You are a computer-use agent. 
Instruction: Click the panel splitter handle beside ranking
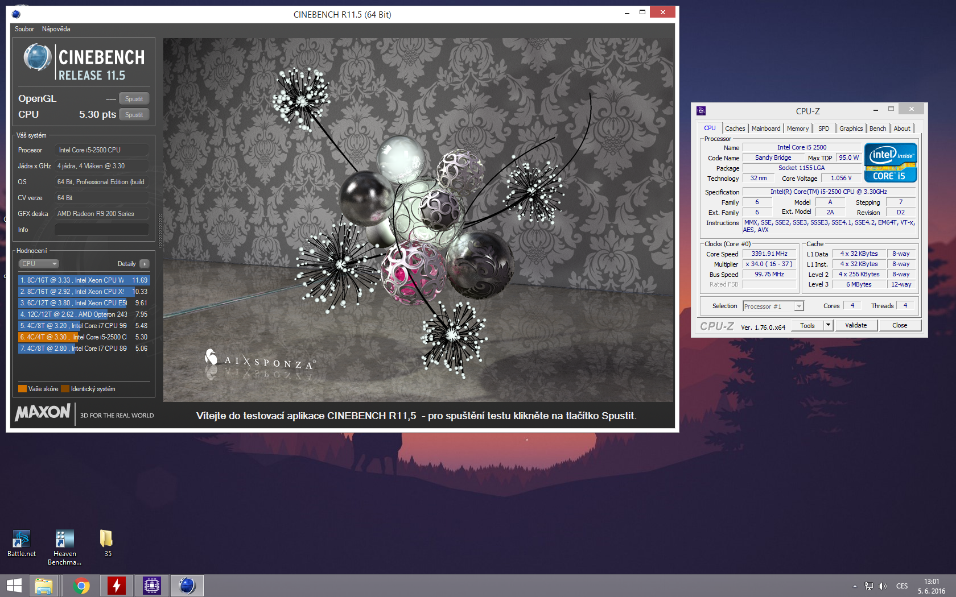[160, 231]
